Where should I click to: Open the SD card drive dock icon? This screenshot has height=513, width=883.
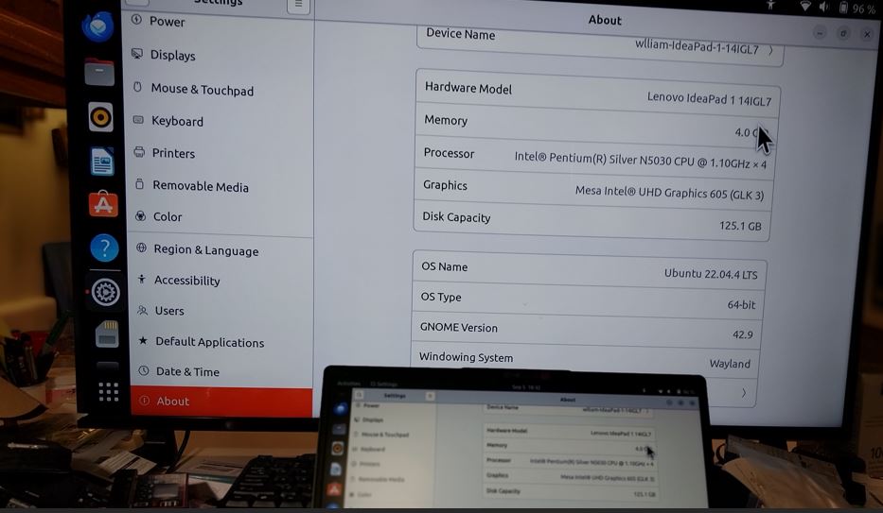pos(107,333)
